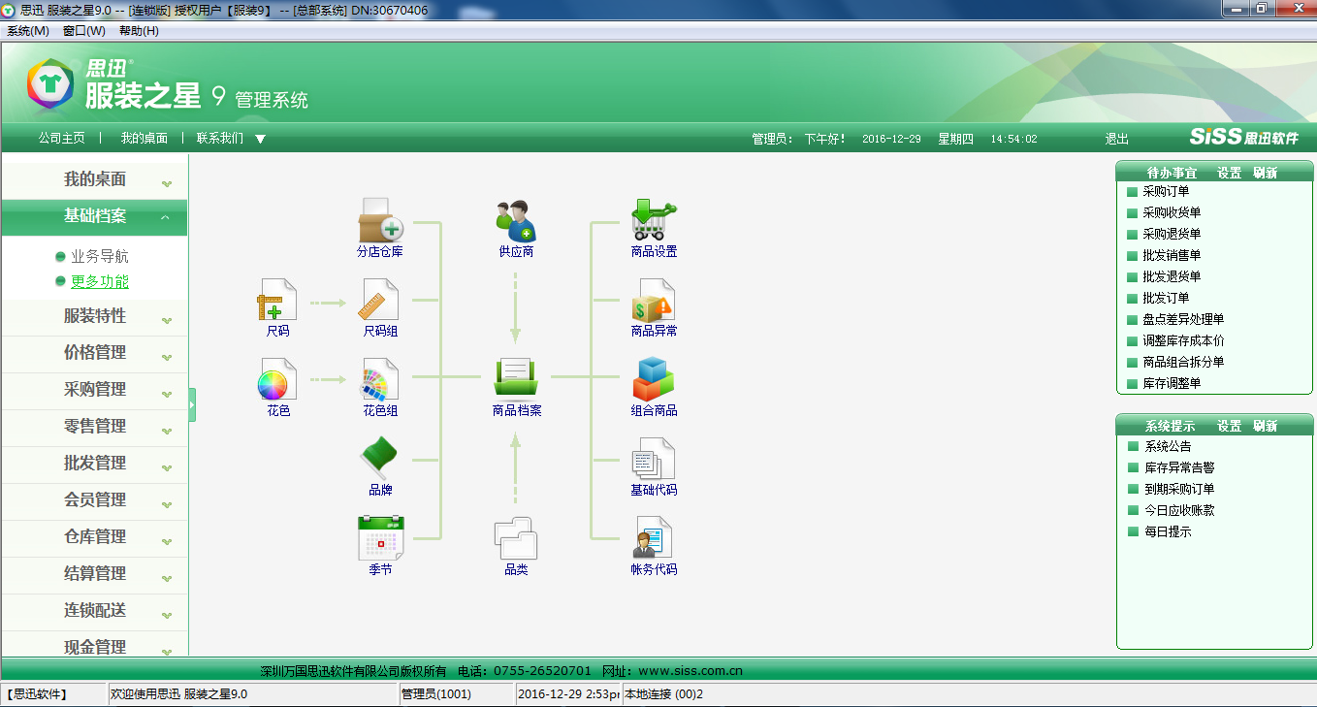Open 批发销售单 in the to-do list
The width and height of the screenshot is (1317, 707).
(x=1172, y=256)
